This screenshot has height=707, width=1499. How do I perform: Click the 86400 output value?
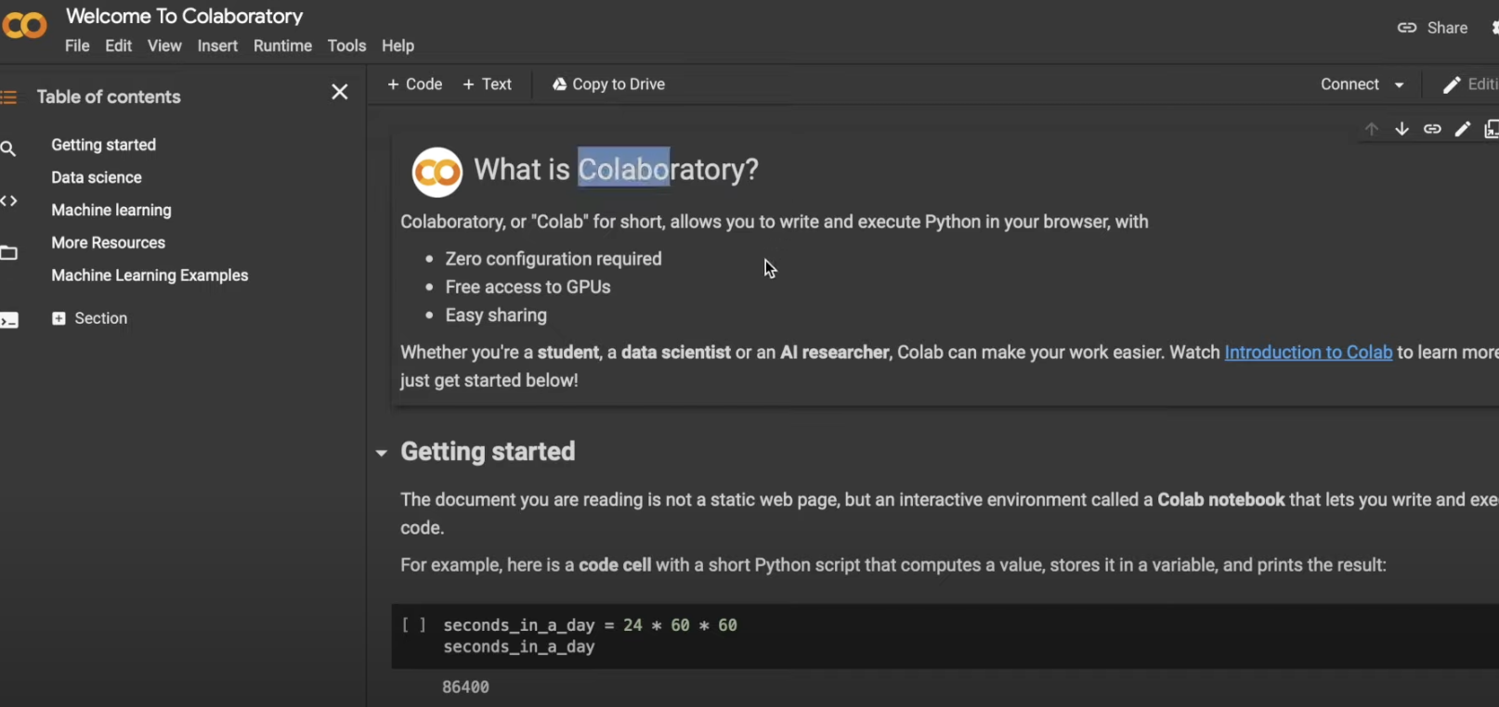point(465,687)
